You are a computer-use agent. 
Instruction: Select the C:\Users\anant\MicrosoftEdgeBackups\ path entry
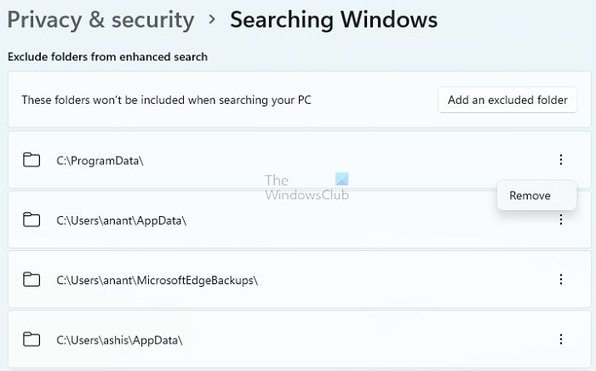(x=157, y=279)
